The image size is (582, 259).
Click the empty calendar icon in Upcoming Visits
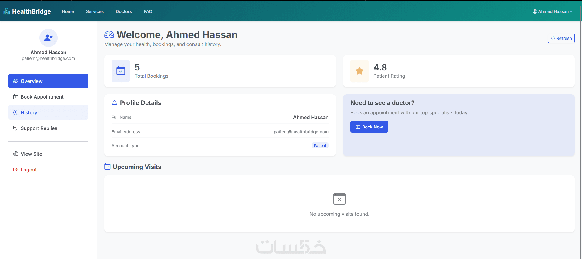(339, 199)
